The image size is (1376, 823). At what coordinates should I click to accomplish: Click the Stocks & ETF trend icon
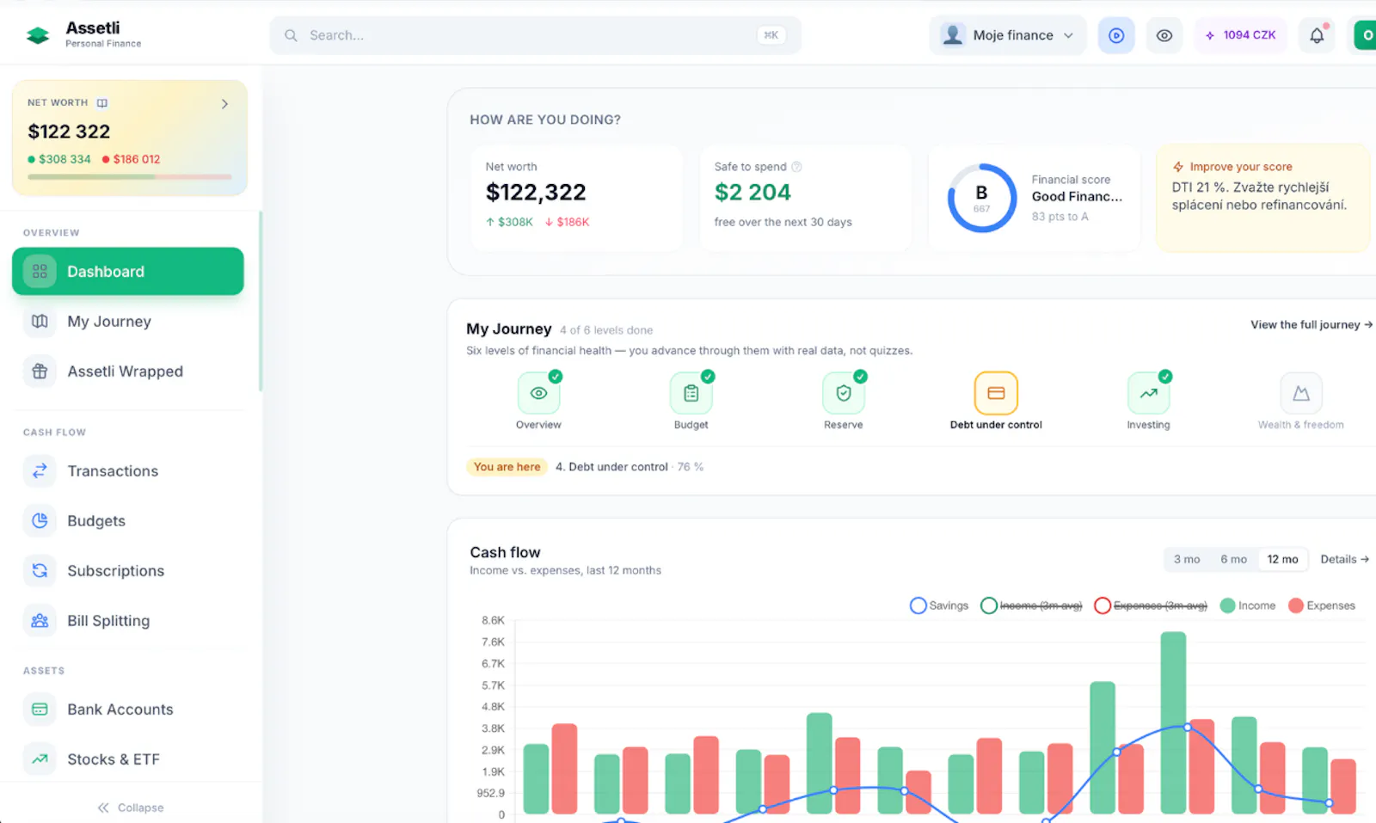coord(40,759)
